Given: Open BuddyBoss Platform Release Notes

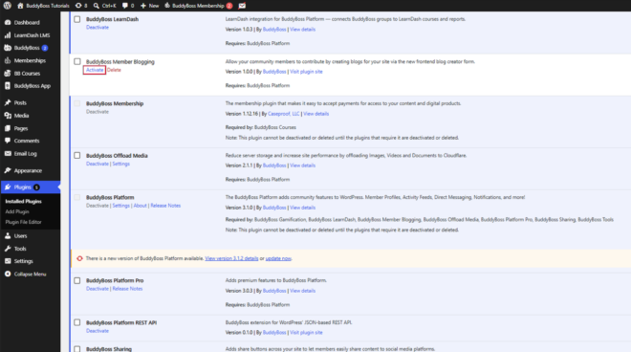Looking at the screenshot, I should coord(165,206).
